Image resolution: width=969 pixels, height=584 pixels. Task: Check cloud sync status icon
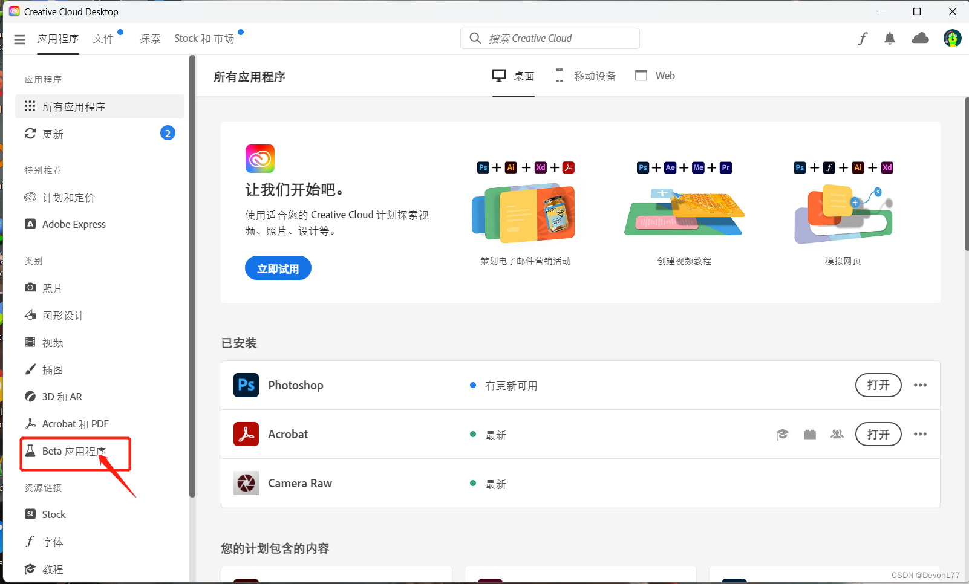921,38
